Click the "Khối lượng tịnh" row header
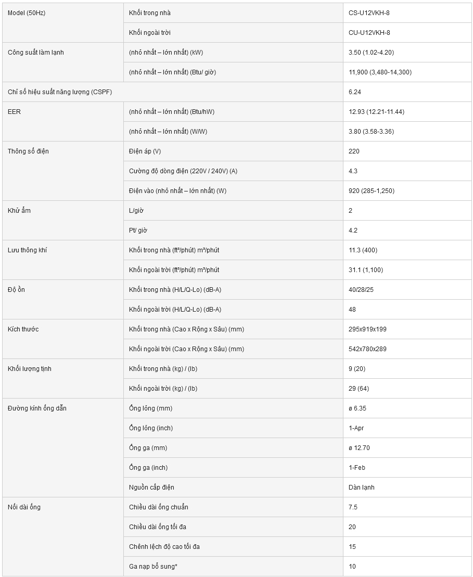The width and height of the screenshot is (473, 577). pos(30,369)
